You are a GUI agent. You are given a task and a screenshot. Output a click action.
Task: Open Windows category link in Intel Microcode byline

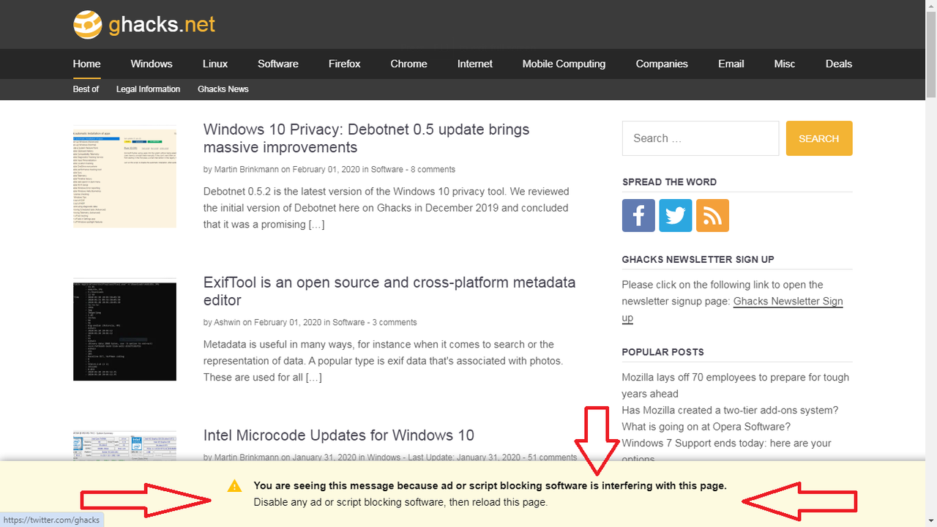(x=384, y=457)
